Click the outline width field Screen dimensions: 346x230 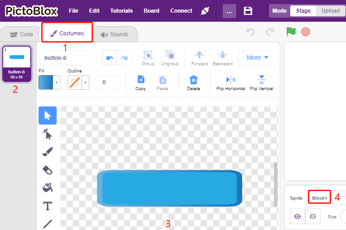click(107, 82)
